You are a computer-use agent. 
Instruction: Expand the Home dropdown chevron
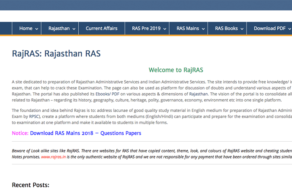pyautogui.click(x=37, y=29)
